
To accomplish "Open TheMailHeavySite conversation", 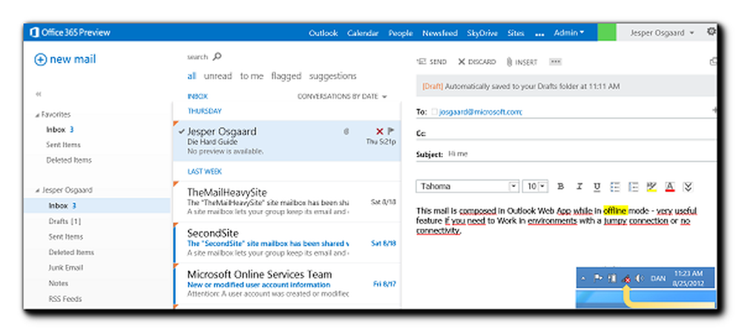I will 286,202.
